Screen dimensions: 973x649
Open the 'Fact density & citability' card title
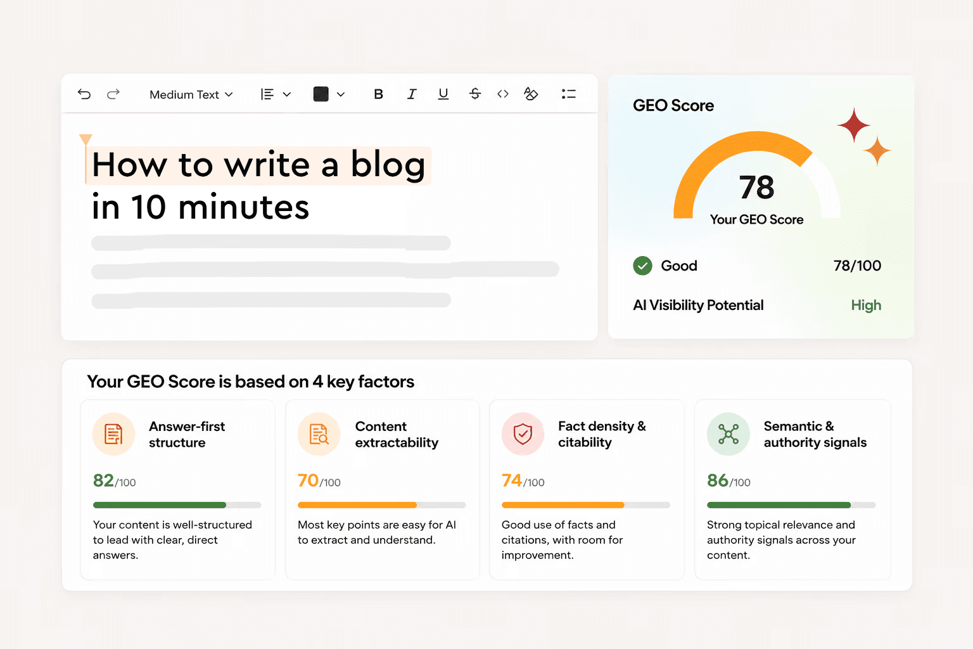click(602, 435)
